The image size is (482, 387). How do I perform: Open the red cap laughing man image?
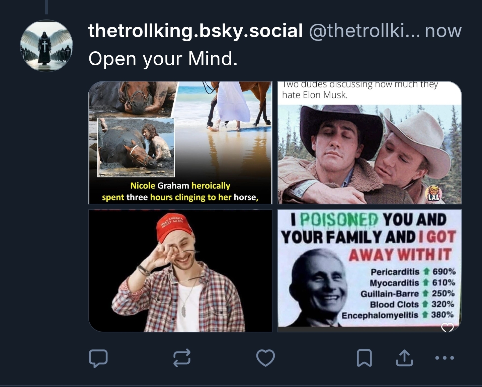[180, 271]
